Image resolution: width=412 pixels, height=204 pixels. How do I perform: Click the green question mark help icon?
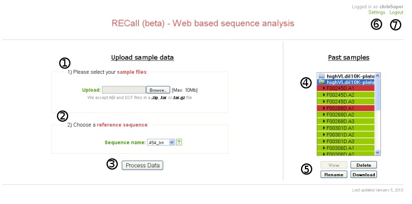[179, 142]
